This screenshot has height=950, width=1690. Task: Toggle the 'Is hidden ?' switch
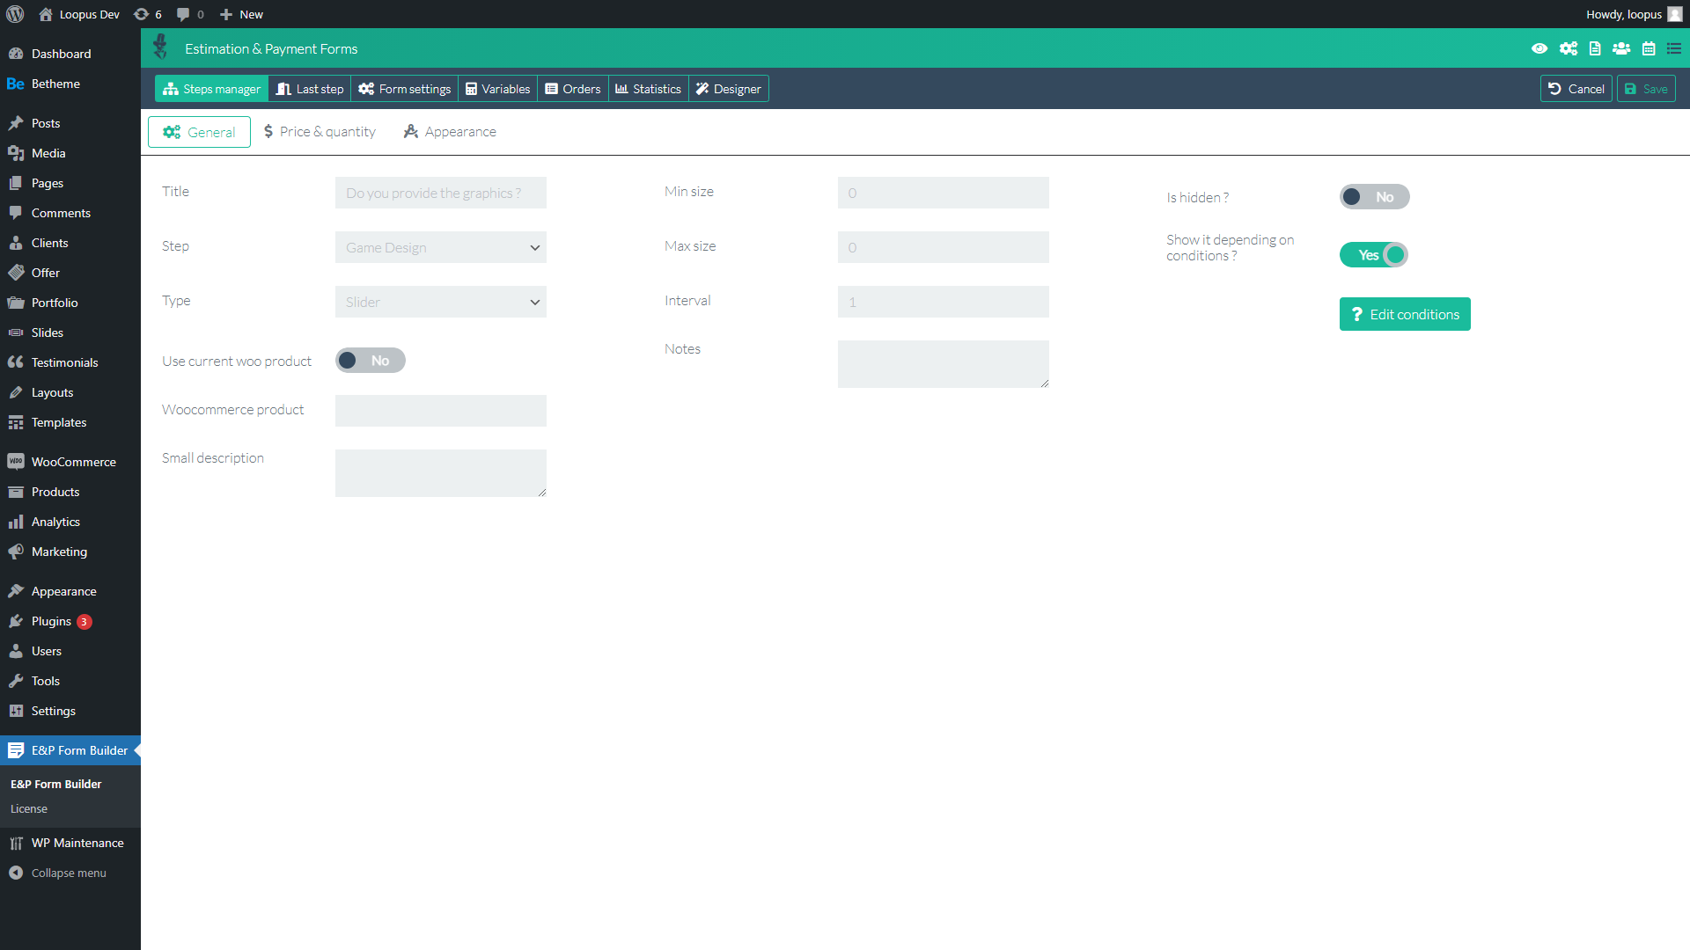[1374, 197]
